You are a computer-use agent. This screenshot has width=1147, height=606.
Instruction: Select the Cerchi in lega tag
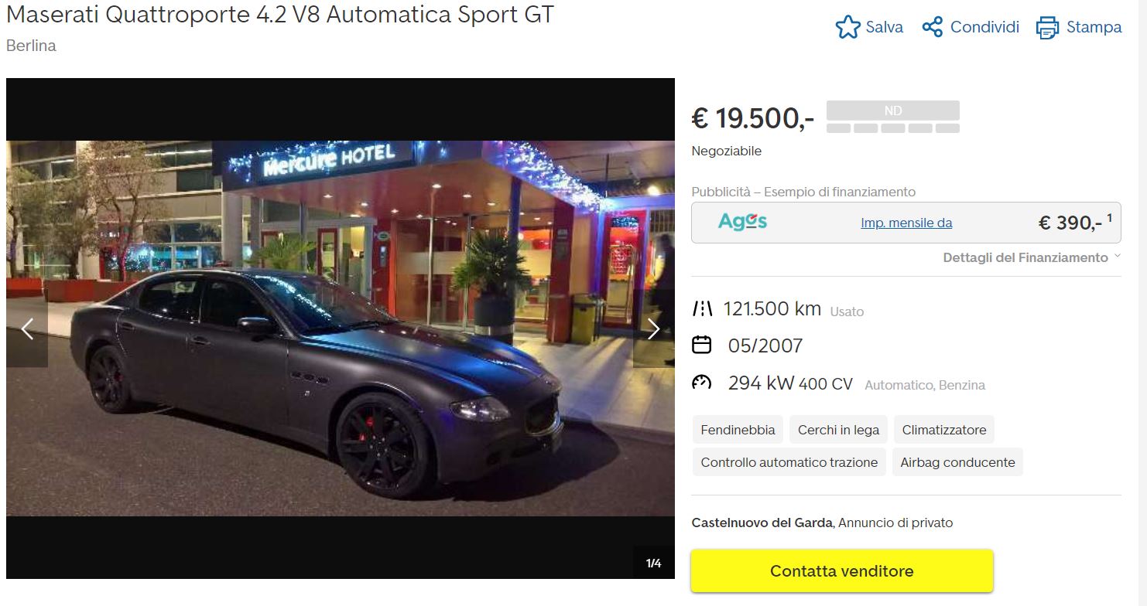tap(838, 430)
